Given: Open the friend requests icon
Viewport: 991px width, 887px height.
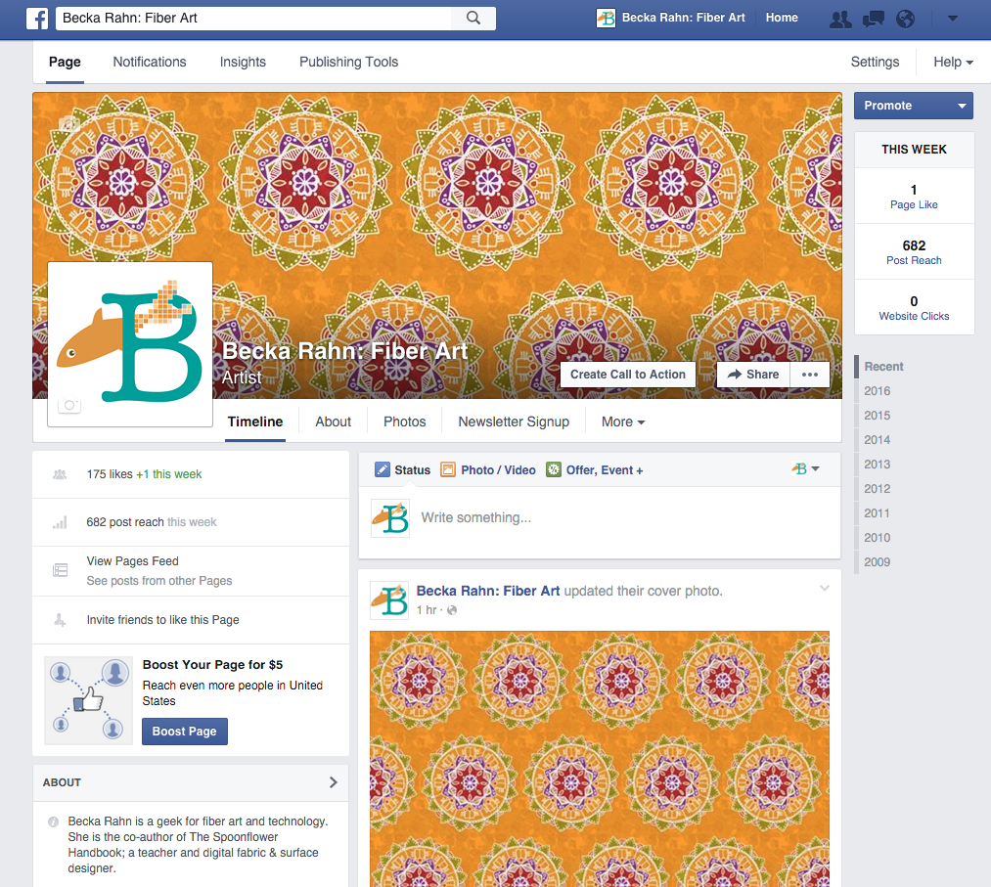Looking at the screenshot, I should tap(839, 19).
